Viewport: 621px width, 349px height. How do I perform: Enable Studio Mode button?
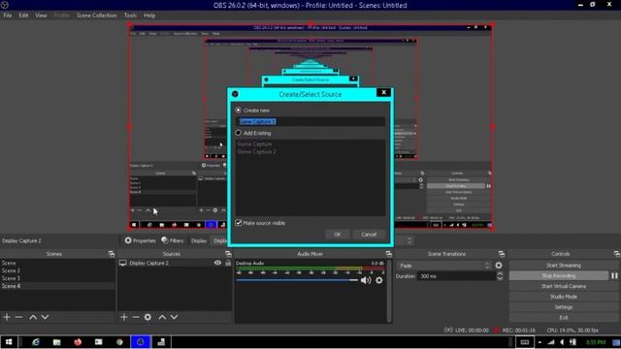[x=563, y=297]
